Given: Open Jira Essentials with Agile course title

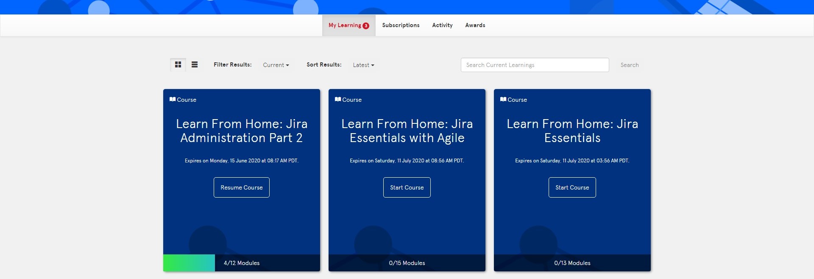Looking at the screenshot, I should (407, 131).
